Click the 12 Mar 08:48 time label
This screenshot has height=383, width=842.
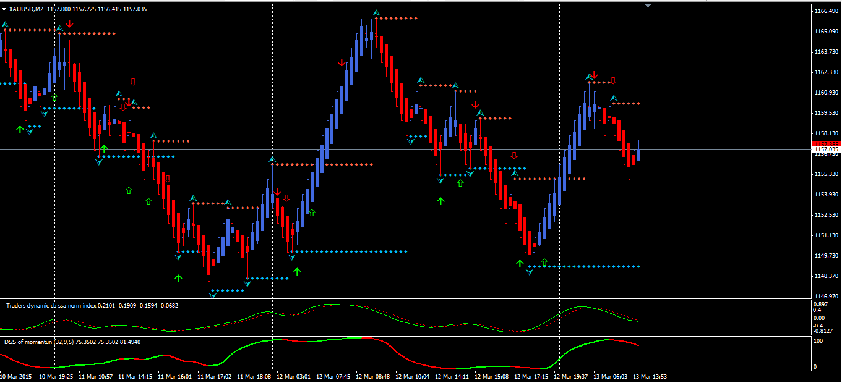point(373,376)
